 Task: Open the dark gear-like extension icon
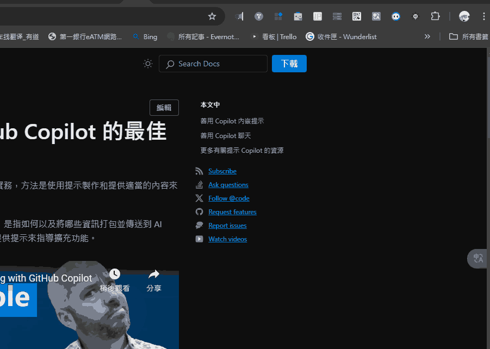(x=415, y=16)
